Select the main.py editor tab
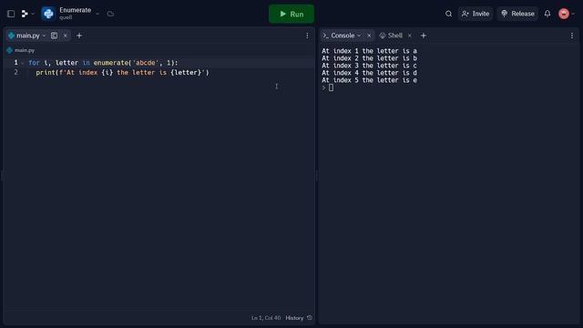Image resolution: width=583 pixels, height=328 pixels. click(x=28, y=36)
